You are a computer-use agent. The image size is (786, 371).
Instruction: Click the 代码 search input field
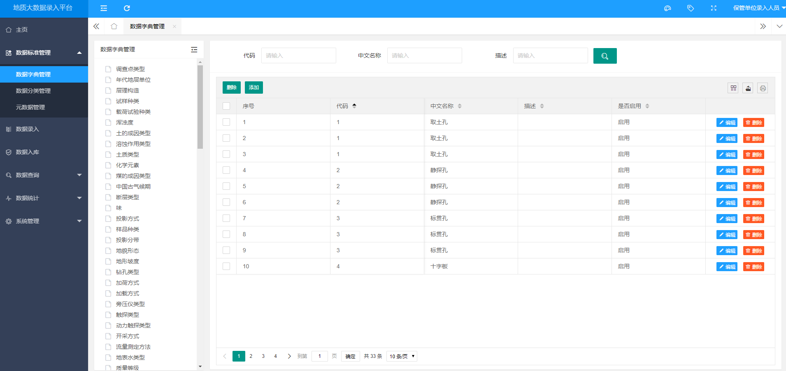298,55
